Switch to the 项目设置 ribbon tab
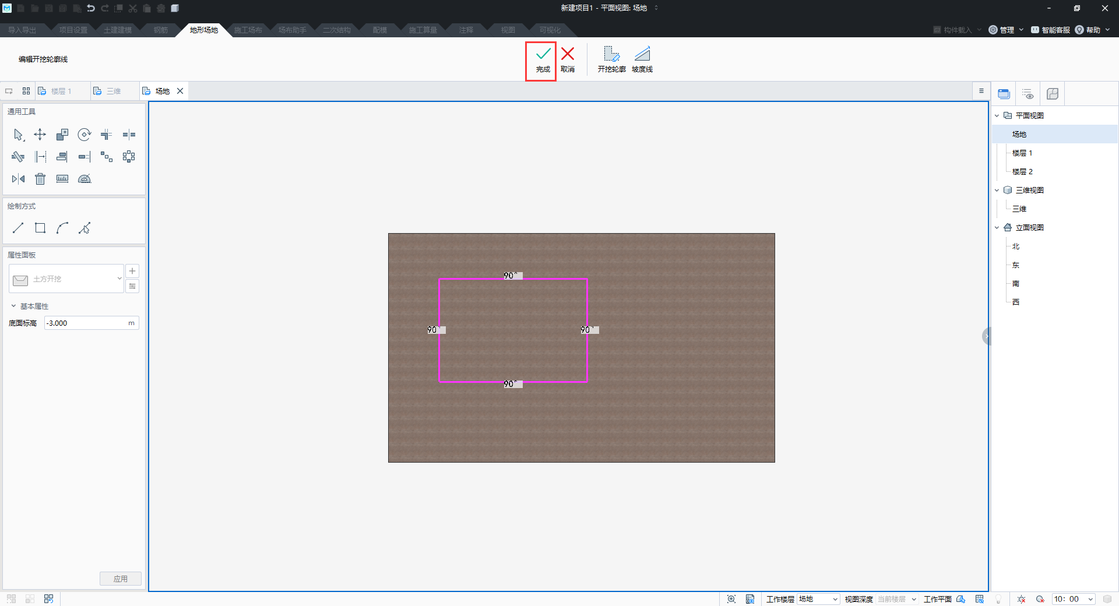1119x606 pixels. pos(73,30)
